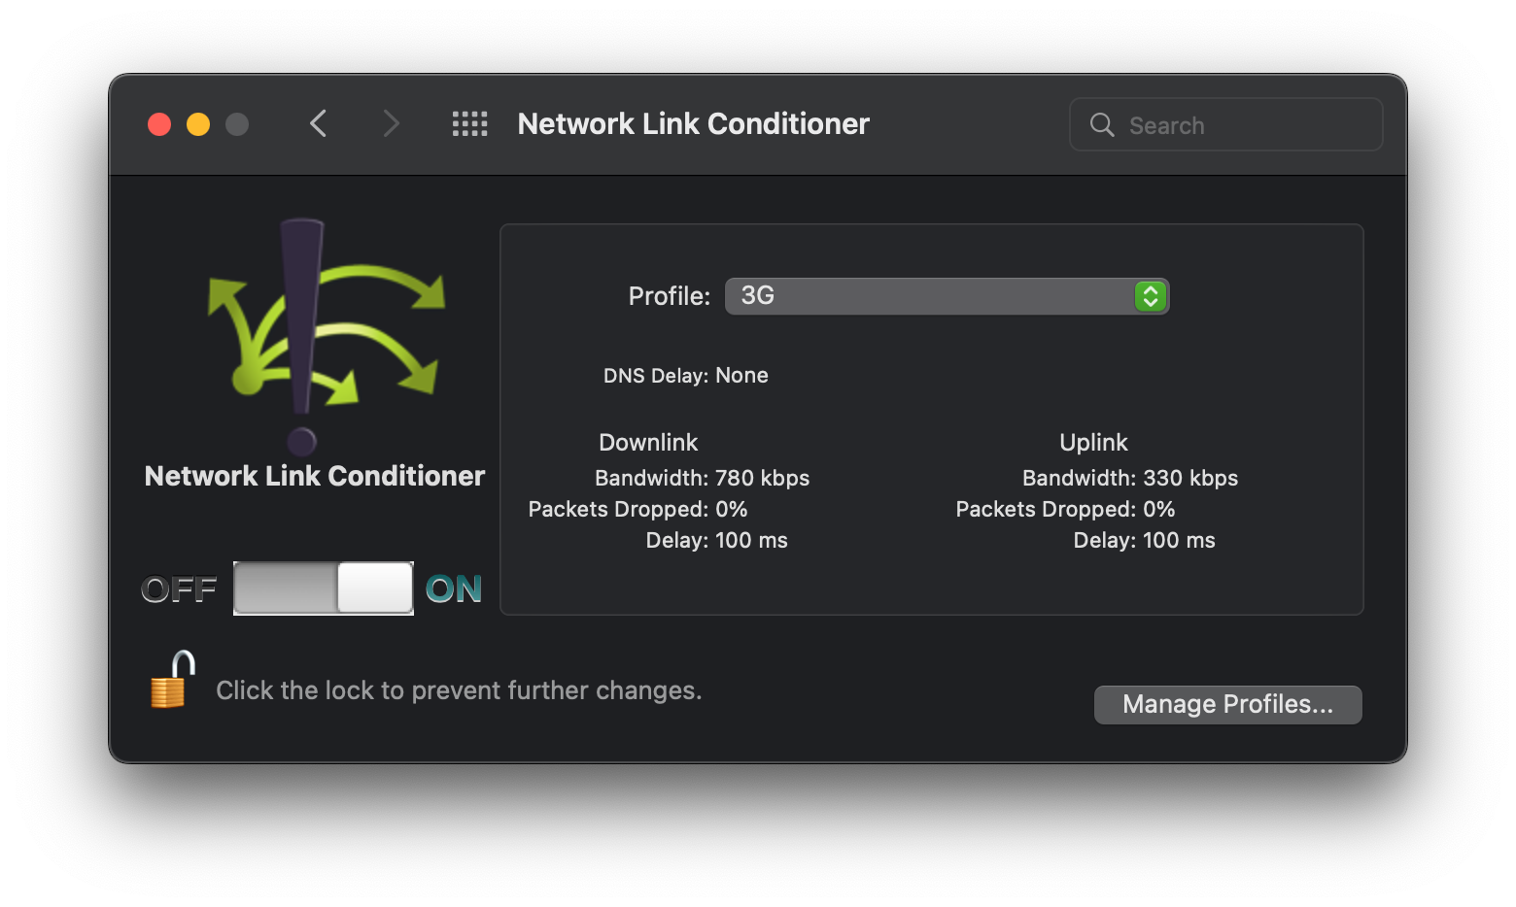Click the Downlink heading
Image resolution: width=1516 pixels, height=907 pixels.
[x=648, y=443]
